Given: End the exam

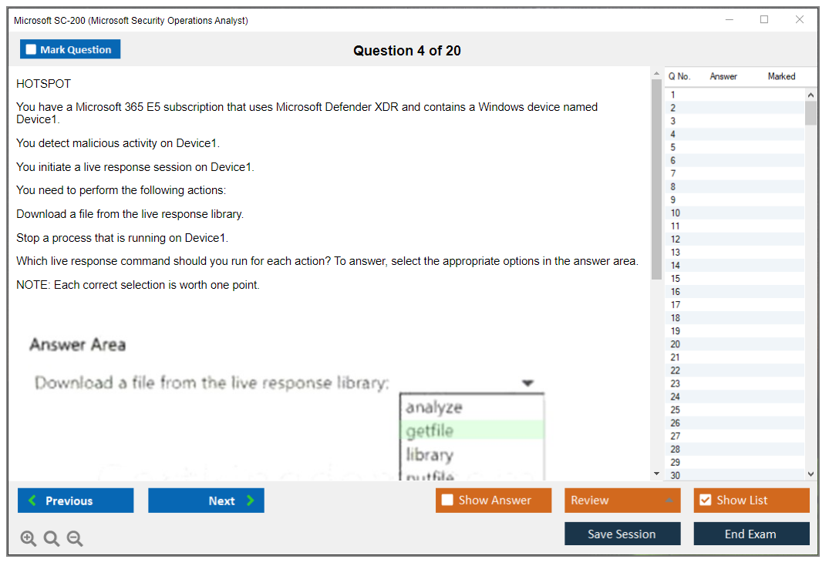Looking at the screenshot, I should tap(751, 534).
